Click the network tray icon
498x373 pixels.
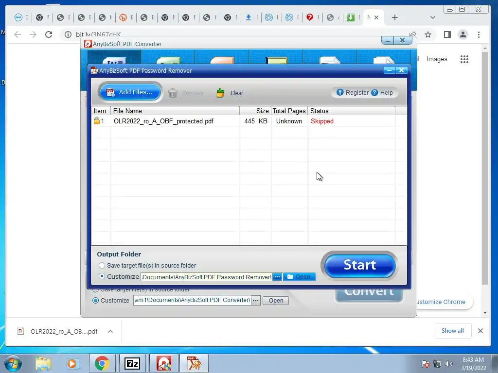click(437, 364)
